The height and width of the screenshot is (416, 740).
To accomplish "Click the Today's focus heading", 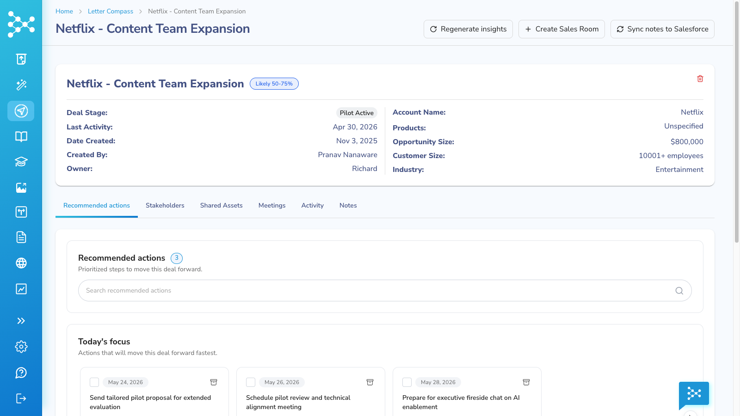I will coord(104,342).
